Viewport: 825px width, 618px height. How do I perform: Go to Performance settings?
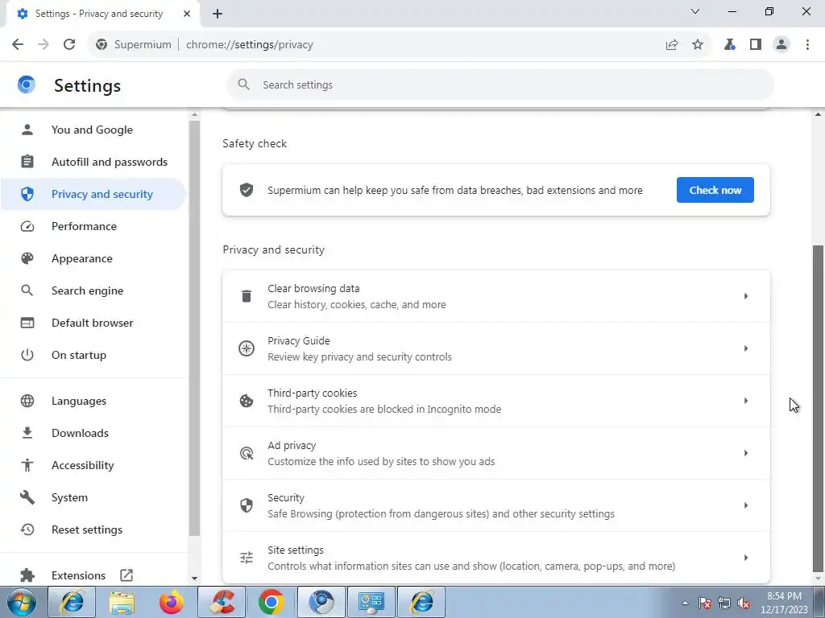point(93,226)
